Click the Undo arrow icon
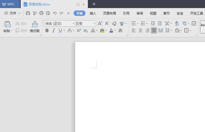Image resolution: width=205 pixels, height=132 pixels. click(x=55, y=13)
